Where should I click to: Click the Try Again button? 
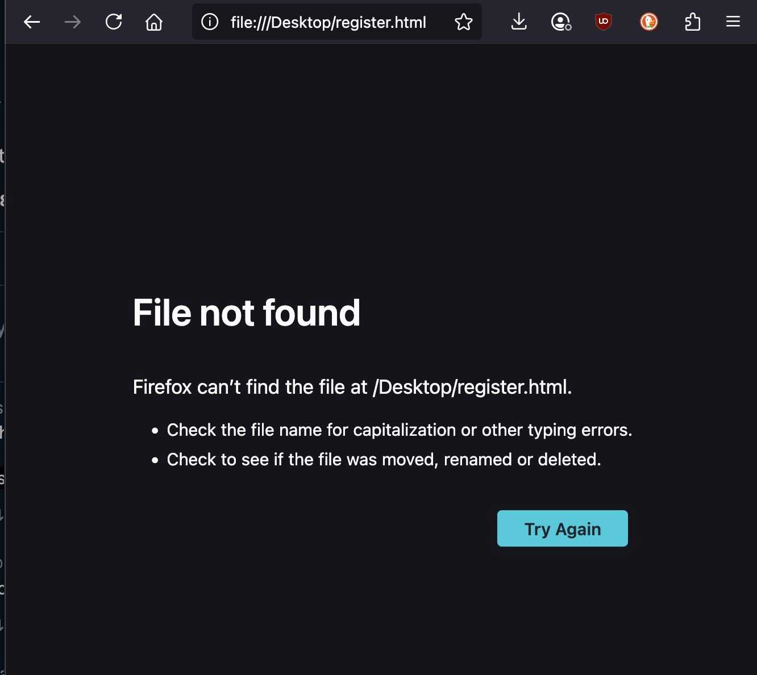coord(563,528)
